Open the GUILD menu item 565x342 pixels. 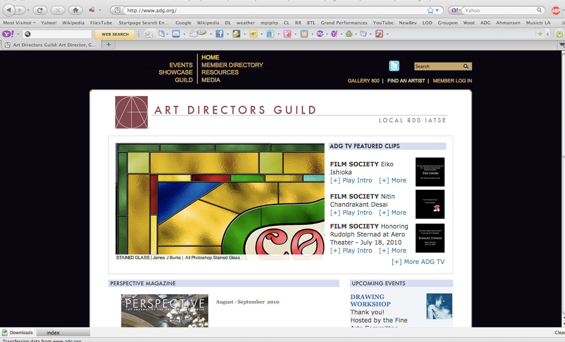click(x=184, y=80)
